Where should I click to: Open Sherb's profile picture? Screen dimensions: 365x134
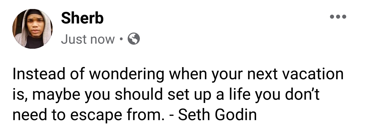pyautogui.click(x=32, y=28)
